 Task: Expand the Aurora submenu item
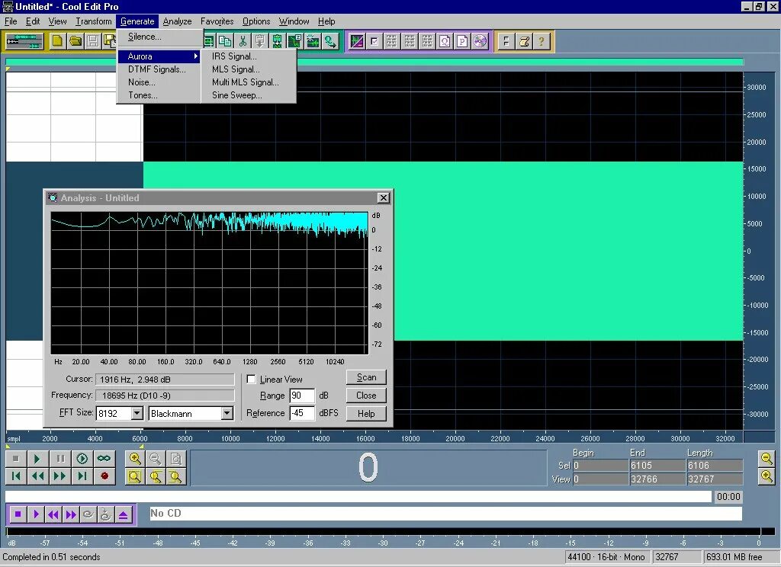(x=159, y=56)
